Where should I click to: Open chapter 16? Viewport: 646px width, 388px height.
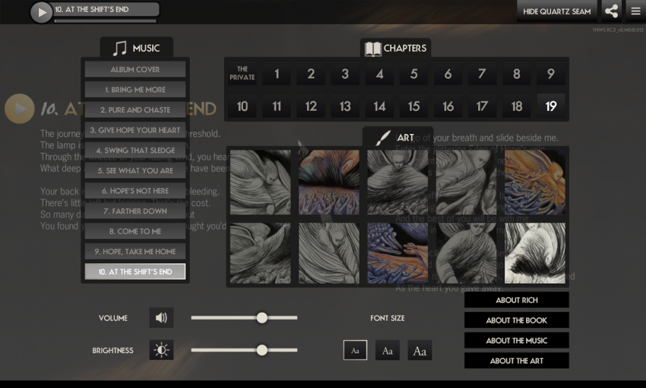pos(448,106)
